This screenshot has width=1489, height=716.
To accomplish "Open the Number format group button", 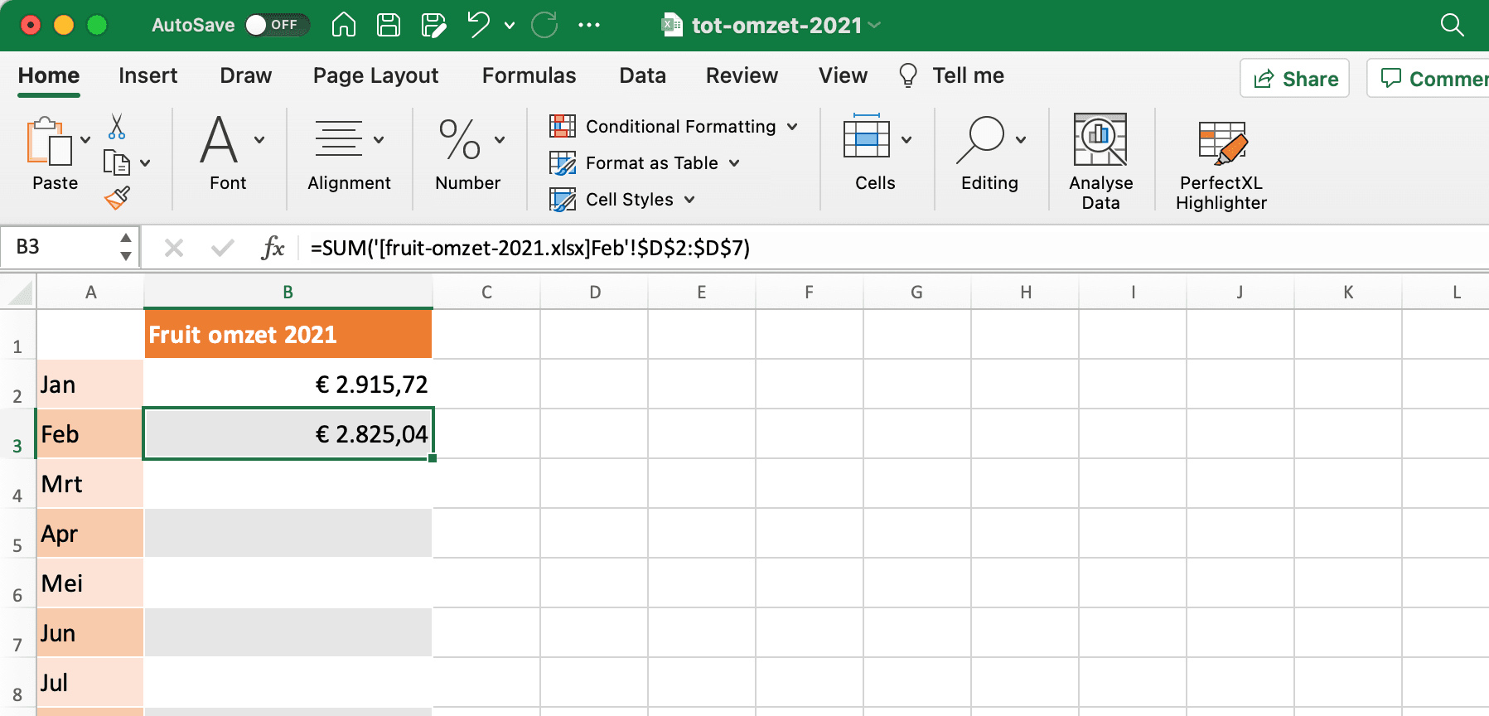I will (468, 153).
